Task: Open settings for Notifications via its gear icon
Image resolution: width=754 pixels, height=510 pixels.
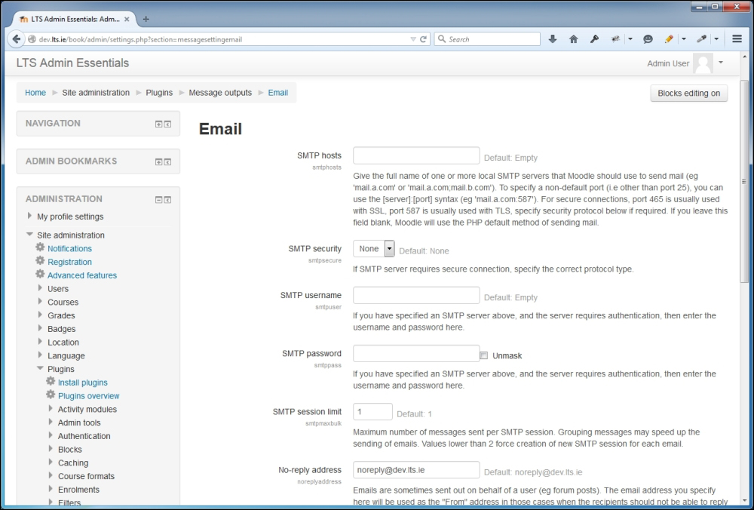Action: click(x=41, y=248)
